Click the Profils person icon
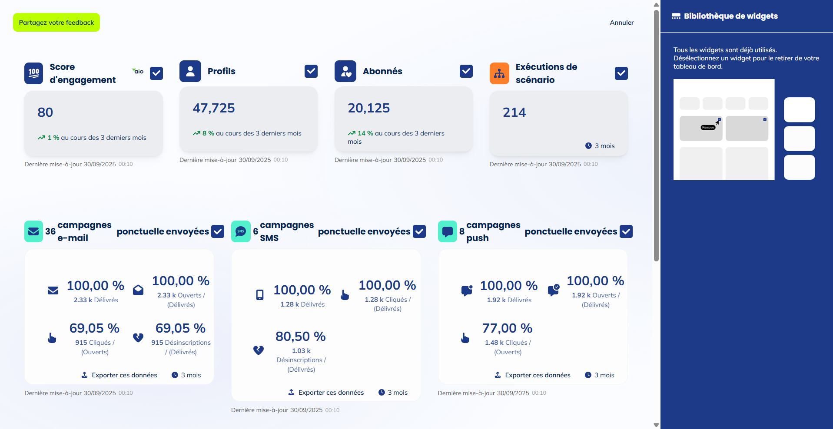833x429 pixels. 190,71
